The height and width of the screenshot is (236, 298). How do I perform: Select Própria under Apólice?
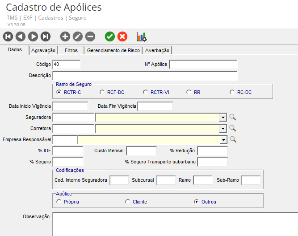point(59,202)
